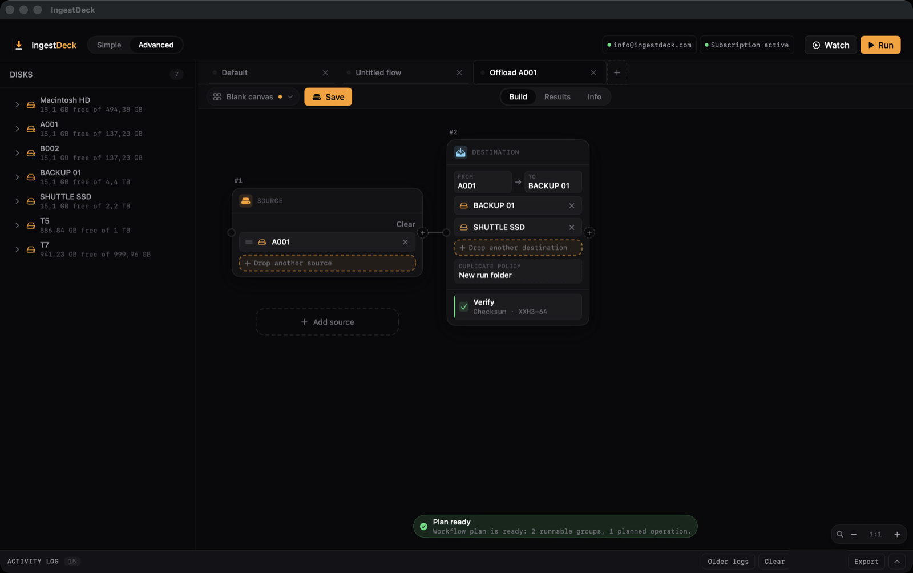Click the info@ingestdeck.com account badge
913x573 pixels.
[649, 45]
